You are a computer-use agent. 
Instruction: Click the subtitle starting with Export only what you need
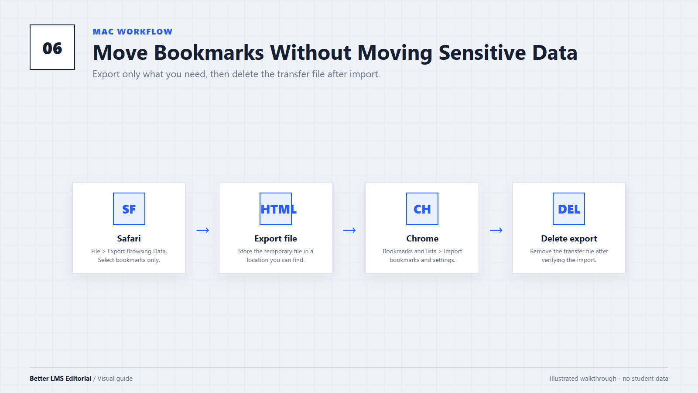click(236, 74)
